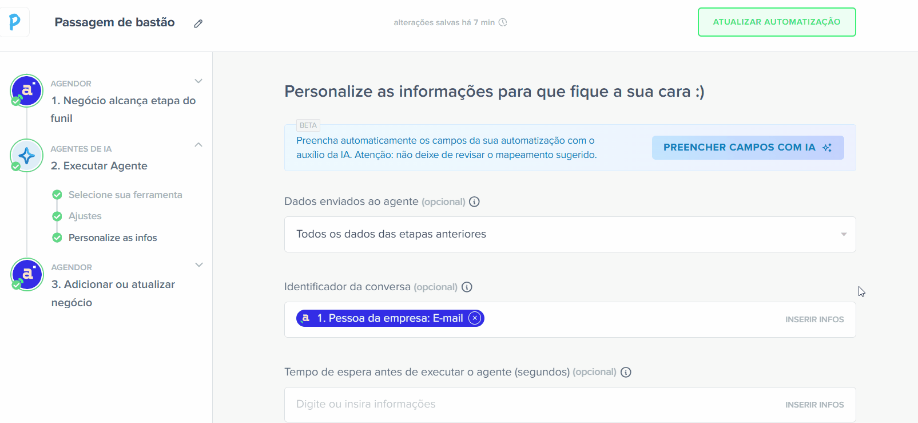Expand step 1 Negócio alcança etapa chevron
This screenshot has height=423, width=918.
point(198,81)
